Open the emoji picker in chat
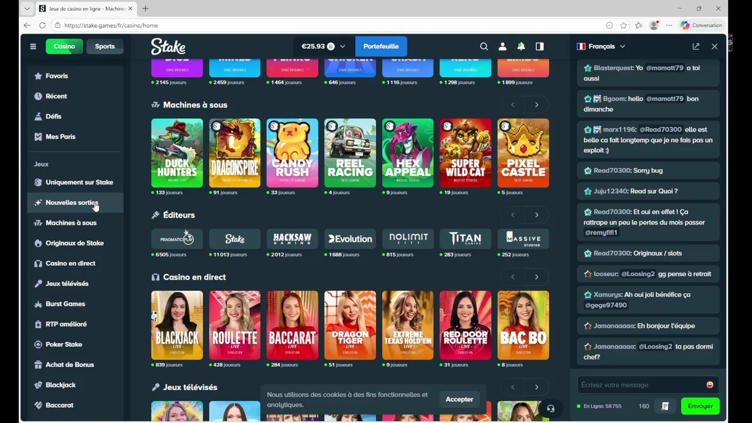The image size is (752, 423). tap(710, 385)
